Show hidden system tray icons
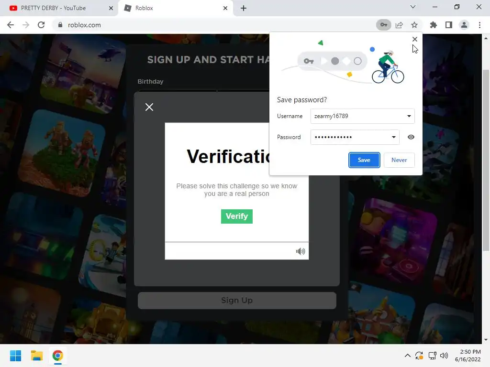This screenshot has width=490, height=367. click(408, 356)
